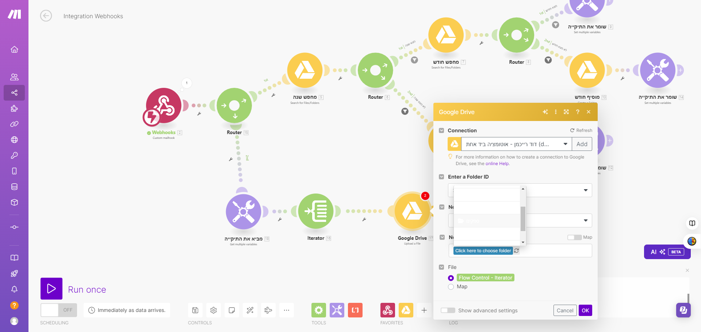Click the AI sparkle icon in dialog header
The image size is (701, 332).
point(545,112)
